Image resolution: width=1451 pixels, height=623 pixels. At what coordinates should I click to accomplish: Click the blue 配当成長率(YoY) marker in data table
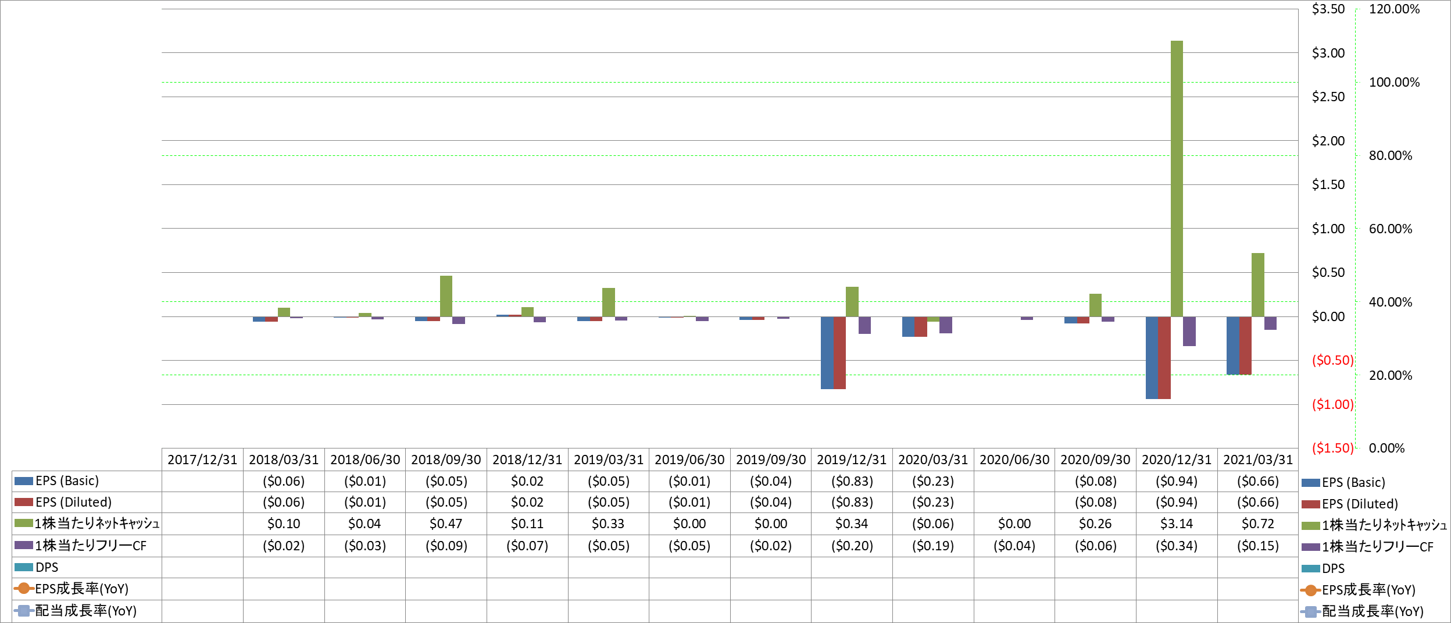(24, 611)
